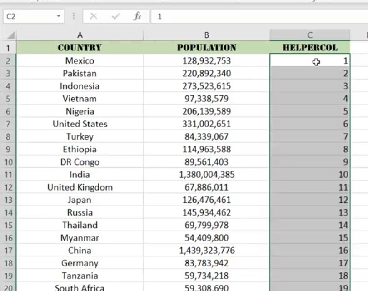
Task: Click population value 67,886,011
Action: tap(207, 187)
